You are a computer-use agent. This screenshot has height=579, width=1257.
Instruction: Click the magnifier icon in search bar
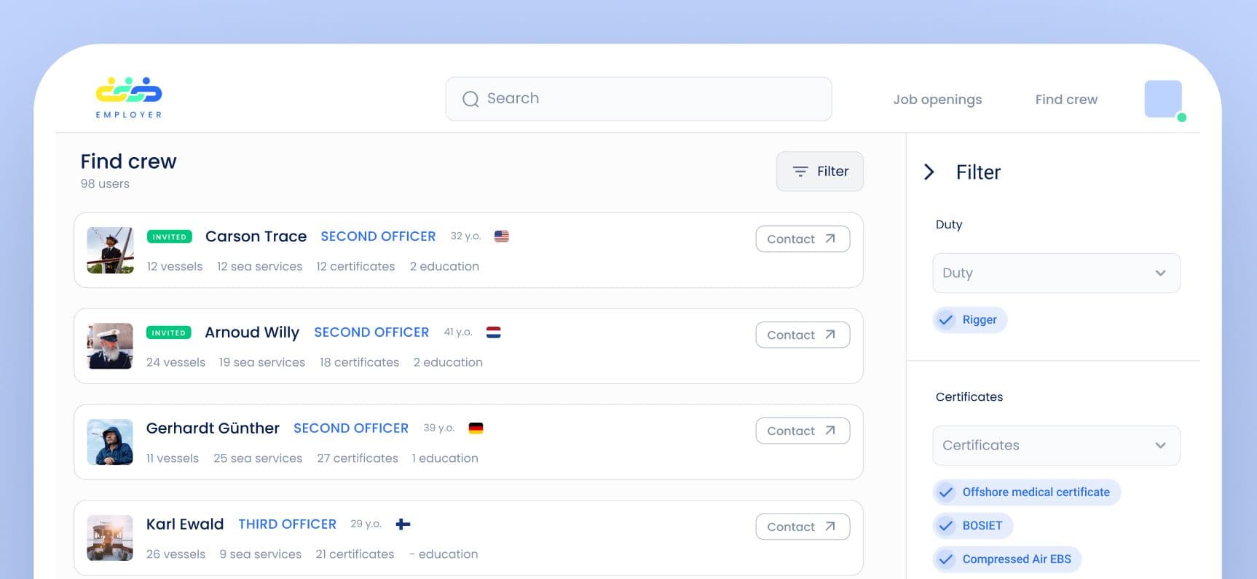(470, 99)
